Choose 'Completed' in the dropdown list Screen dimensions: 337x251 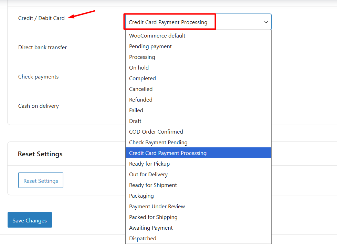[143, 79]
